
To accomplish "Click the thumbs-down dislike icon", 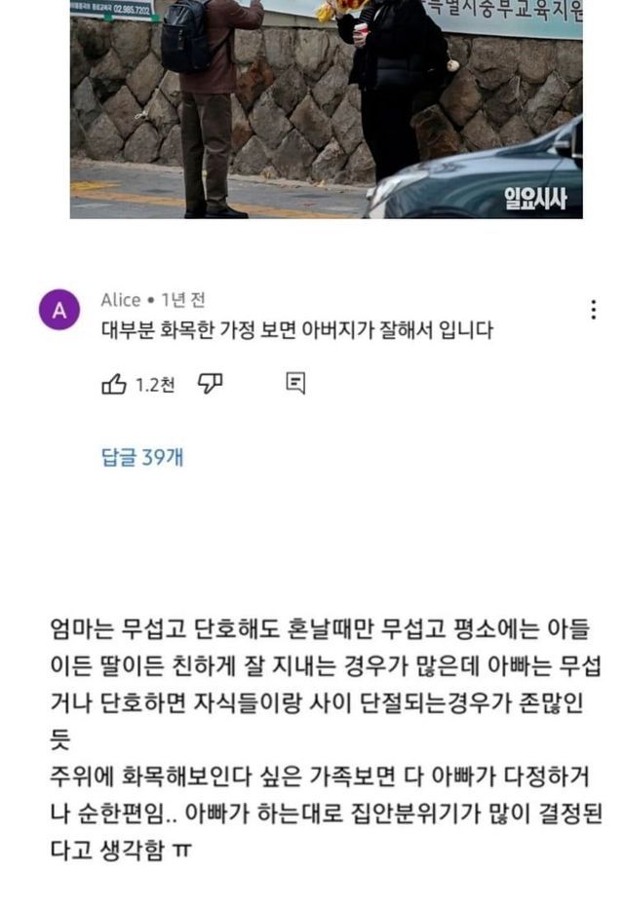I will (x=210, y=383).
